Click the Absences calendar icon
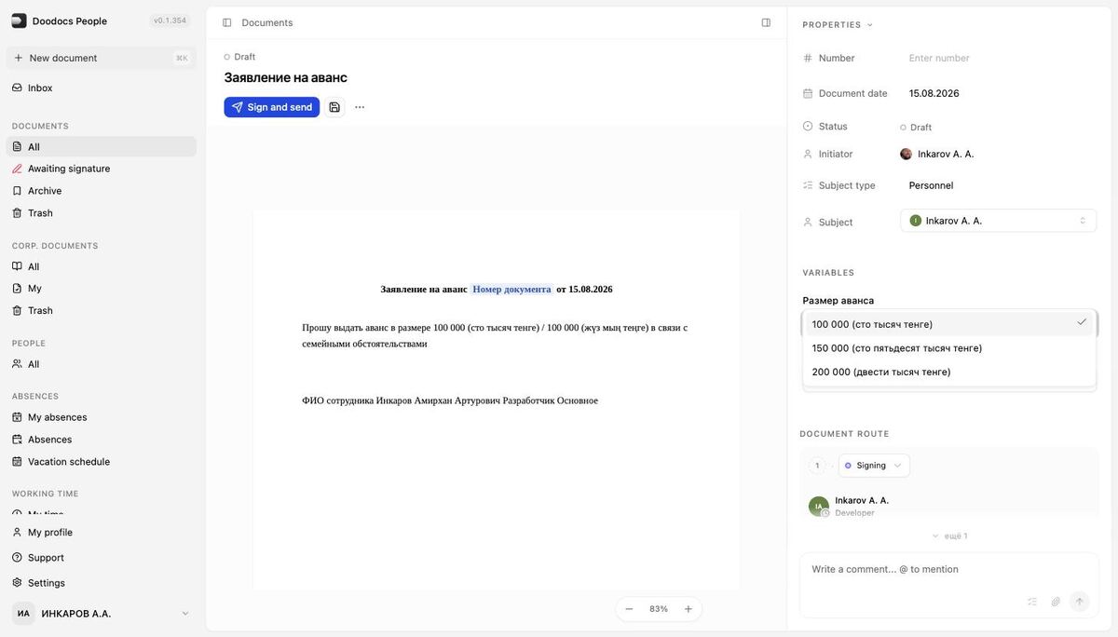The width and height of the screenshot is (1118, 637). pyautogui.click(x=17, y=440)
